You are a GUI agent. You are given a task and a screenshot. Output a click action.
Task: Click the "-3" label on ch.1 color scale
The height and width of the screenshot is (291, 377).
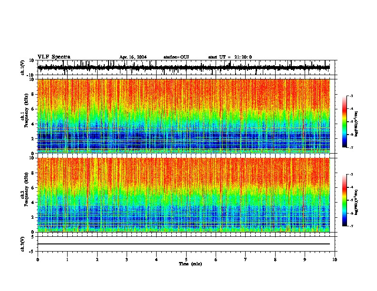tap(351, 96)
